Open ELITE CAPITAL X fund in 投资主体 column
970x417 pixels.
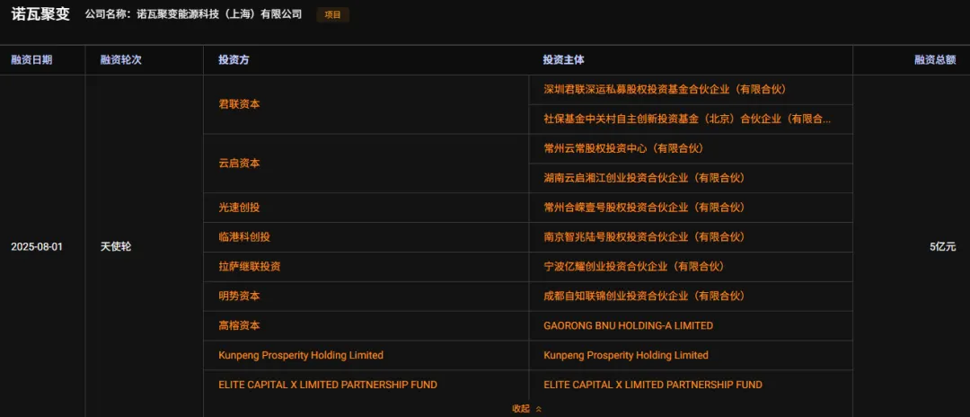click(x=653, y=385)
